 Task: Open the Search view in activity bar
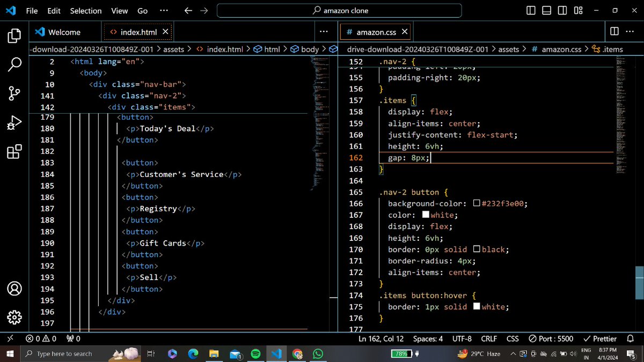pos(14,64)
